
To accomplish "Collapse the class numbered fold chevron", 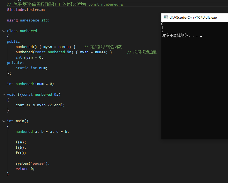I will click(x=4, y=31).
